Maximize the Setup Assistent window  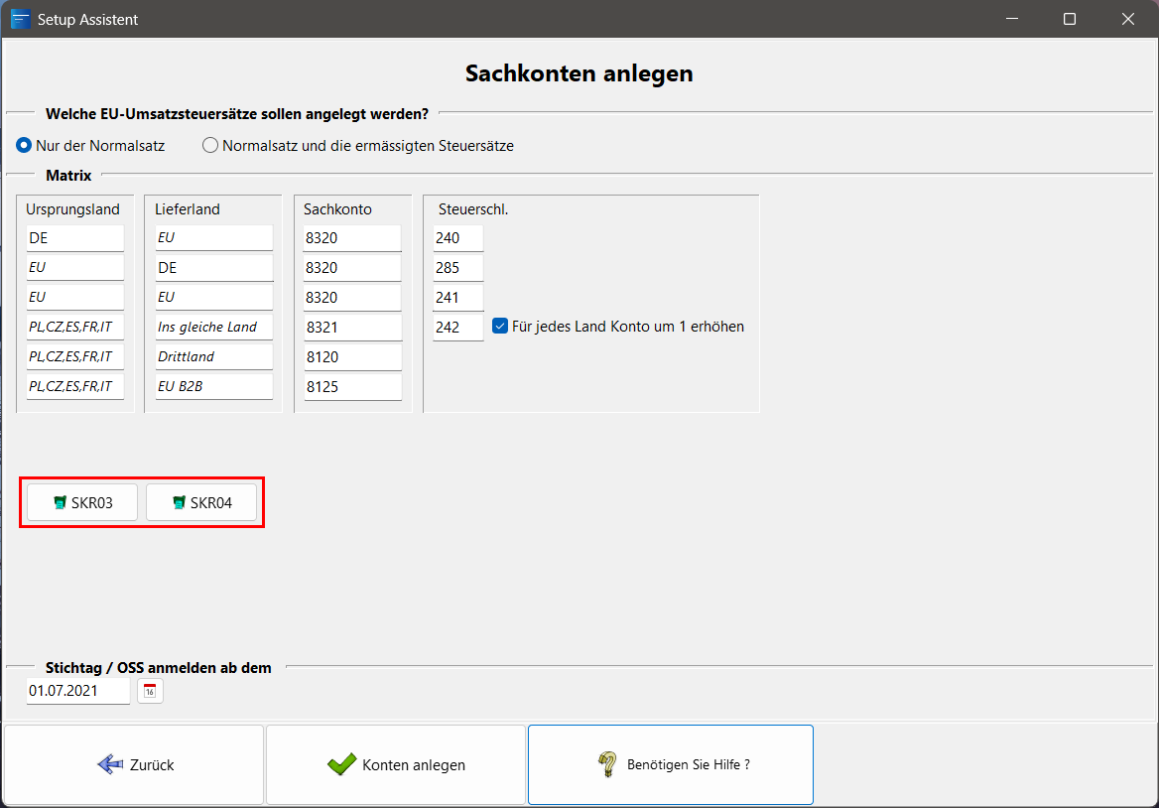(1070, 19)
